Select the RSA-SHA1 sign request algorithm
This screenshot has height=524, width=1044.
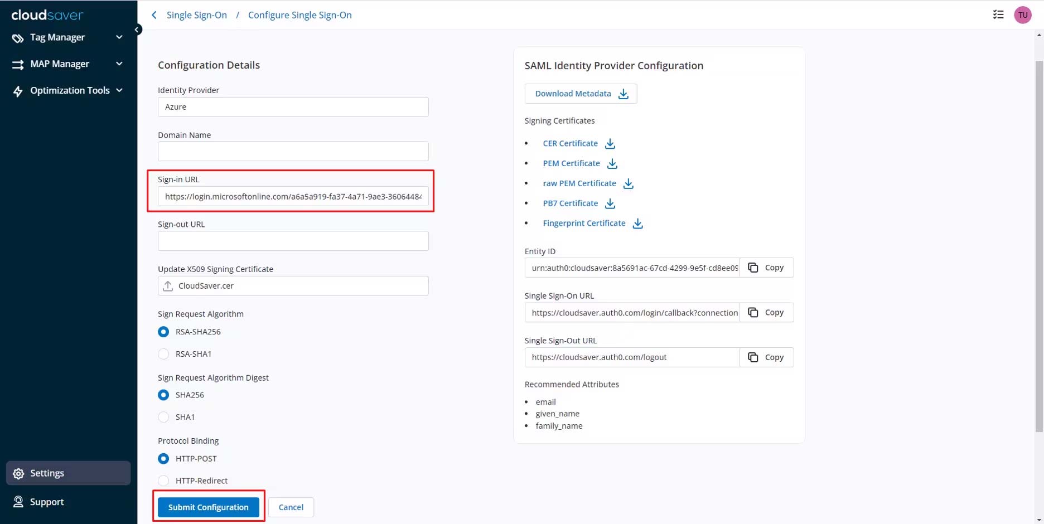[x=163, y=354]
